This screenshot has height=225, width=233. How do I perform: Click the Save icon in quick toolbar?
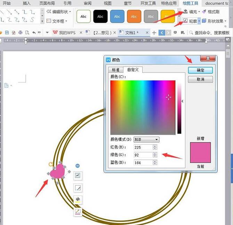pos(7,33)
